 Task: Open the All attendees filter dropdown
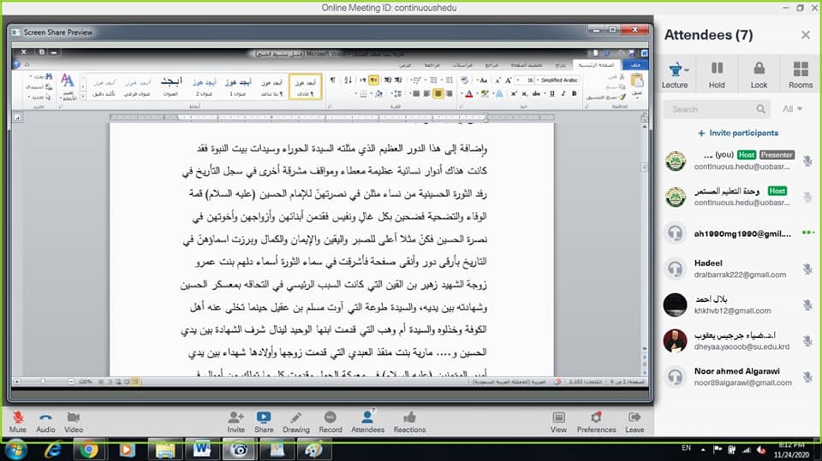[792, 109]
